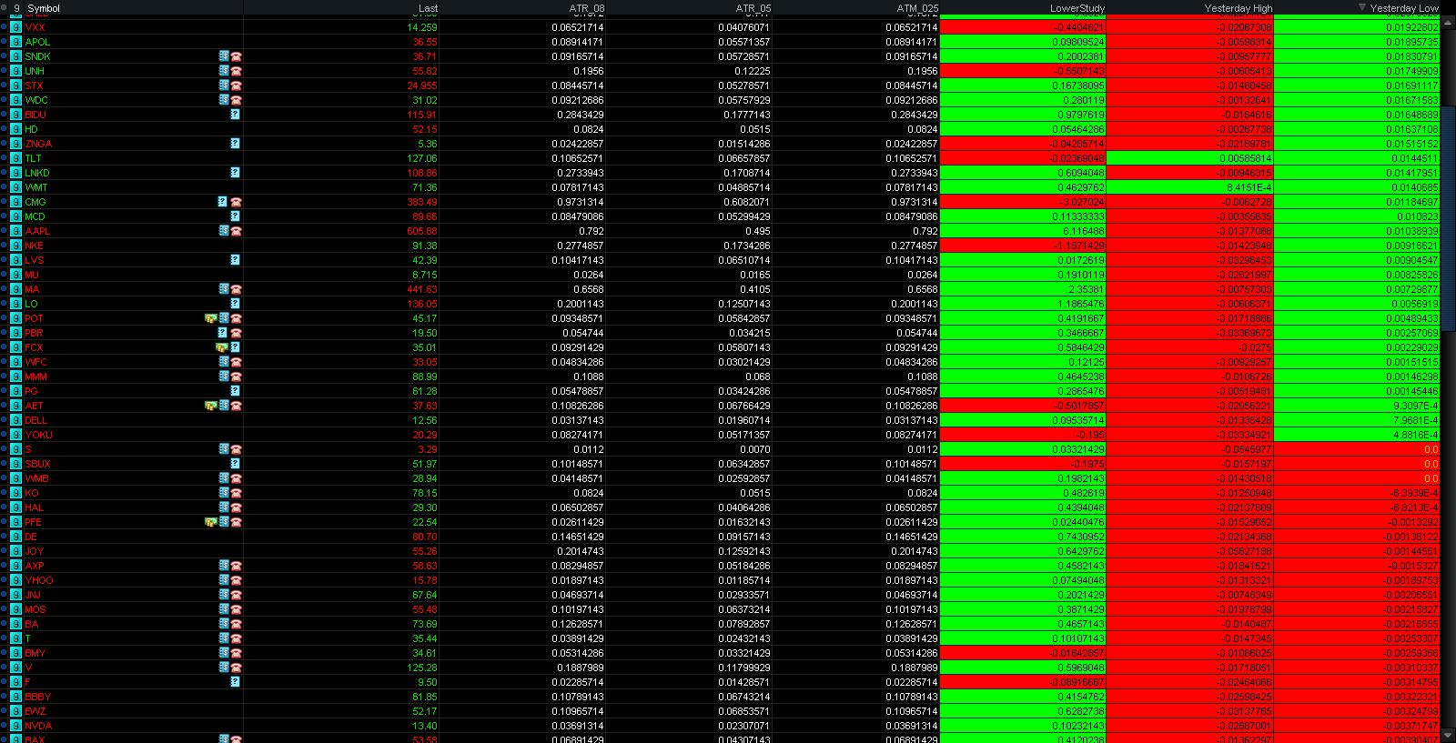
Task: Click the notebook dollar icon in the AAPL row
Action: [224, 231]
